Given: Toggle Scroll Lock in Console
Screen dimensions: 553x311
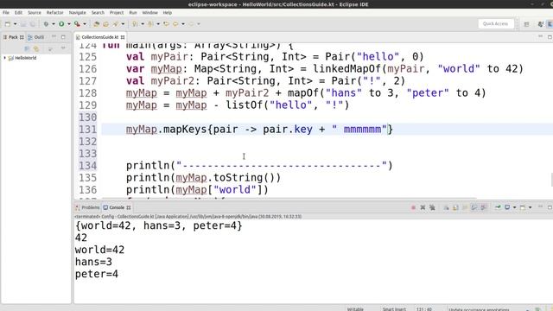Looking at the screenshot, I should point(455,207).
